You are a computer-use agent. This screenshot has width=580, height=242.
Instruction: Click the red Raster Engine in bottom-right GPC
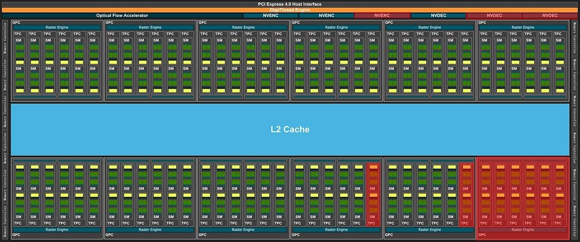522,229
